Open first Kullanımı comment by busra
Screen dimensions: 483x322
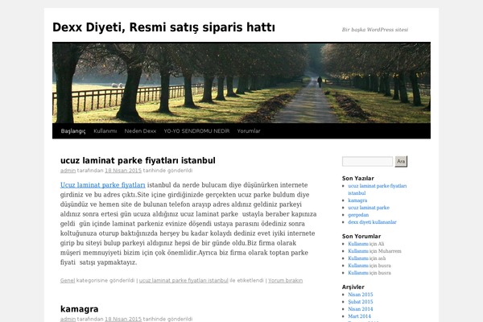[358, 266]
